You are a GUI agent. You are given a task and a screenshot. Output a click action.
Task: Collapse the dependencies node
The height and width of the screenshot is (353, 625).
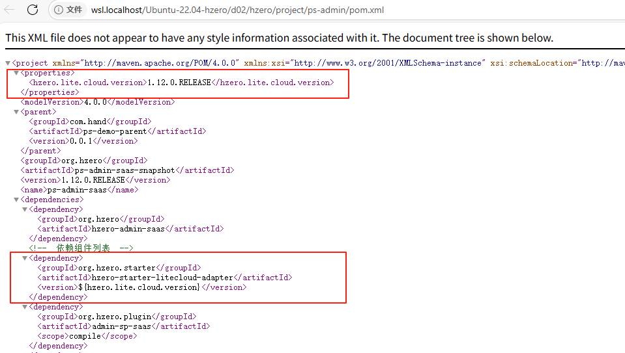(x=16, y=200)
